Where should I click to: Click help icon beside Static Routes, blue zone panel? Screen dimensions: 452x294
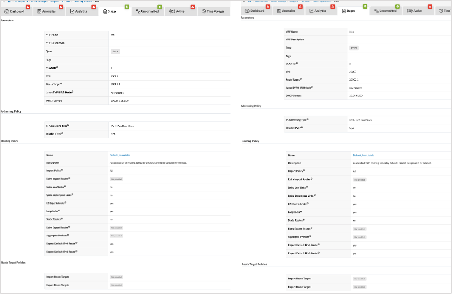[304, 220]
